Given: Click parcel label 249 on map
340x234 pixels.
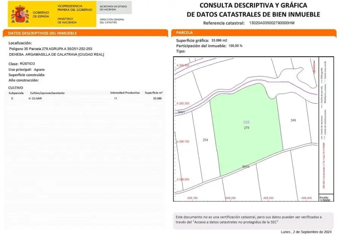Looking at the screenshot, I should (x=293, y=120).
